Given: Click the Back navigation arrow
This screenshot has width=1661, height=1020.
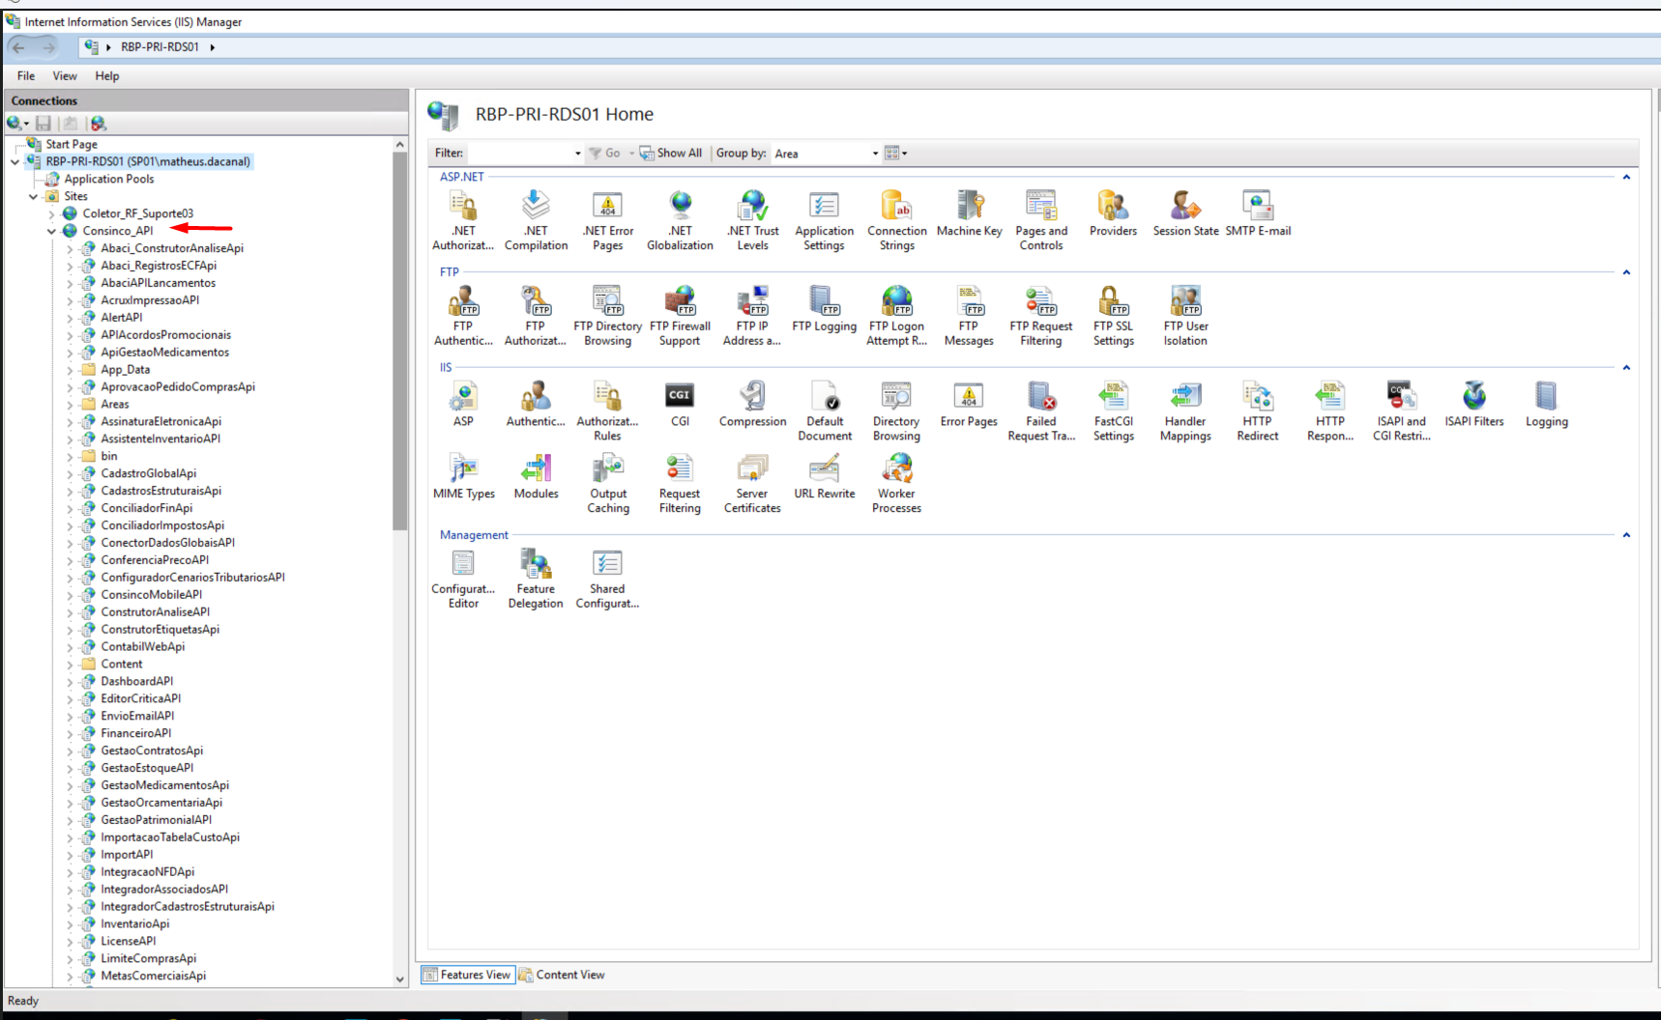Looking at the screenshot, I should point(18,46).
